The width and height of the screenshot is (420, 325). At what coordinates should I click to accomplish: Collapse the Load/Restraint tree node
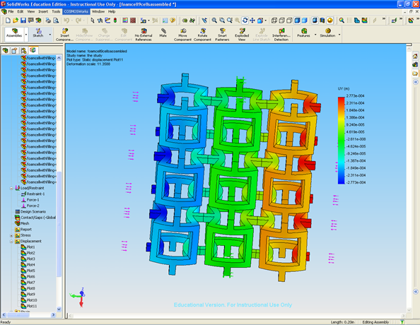(x=11, y=188)
